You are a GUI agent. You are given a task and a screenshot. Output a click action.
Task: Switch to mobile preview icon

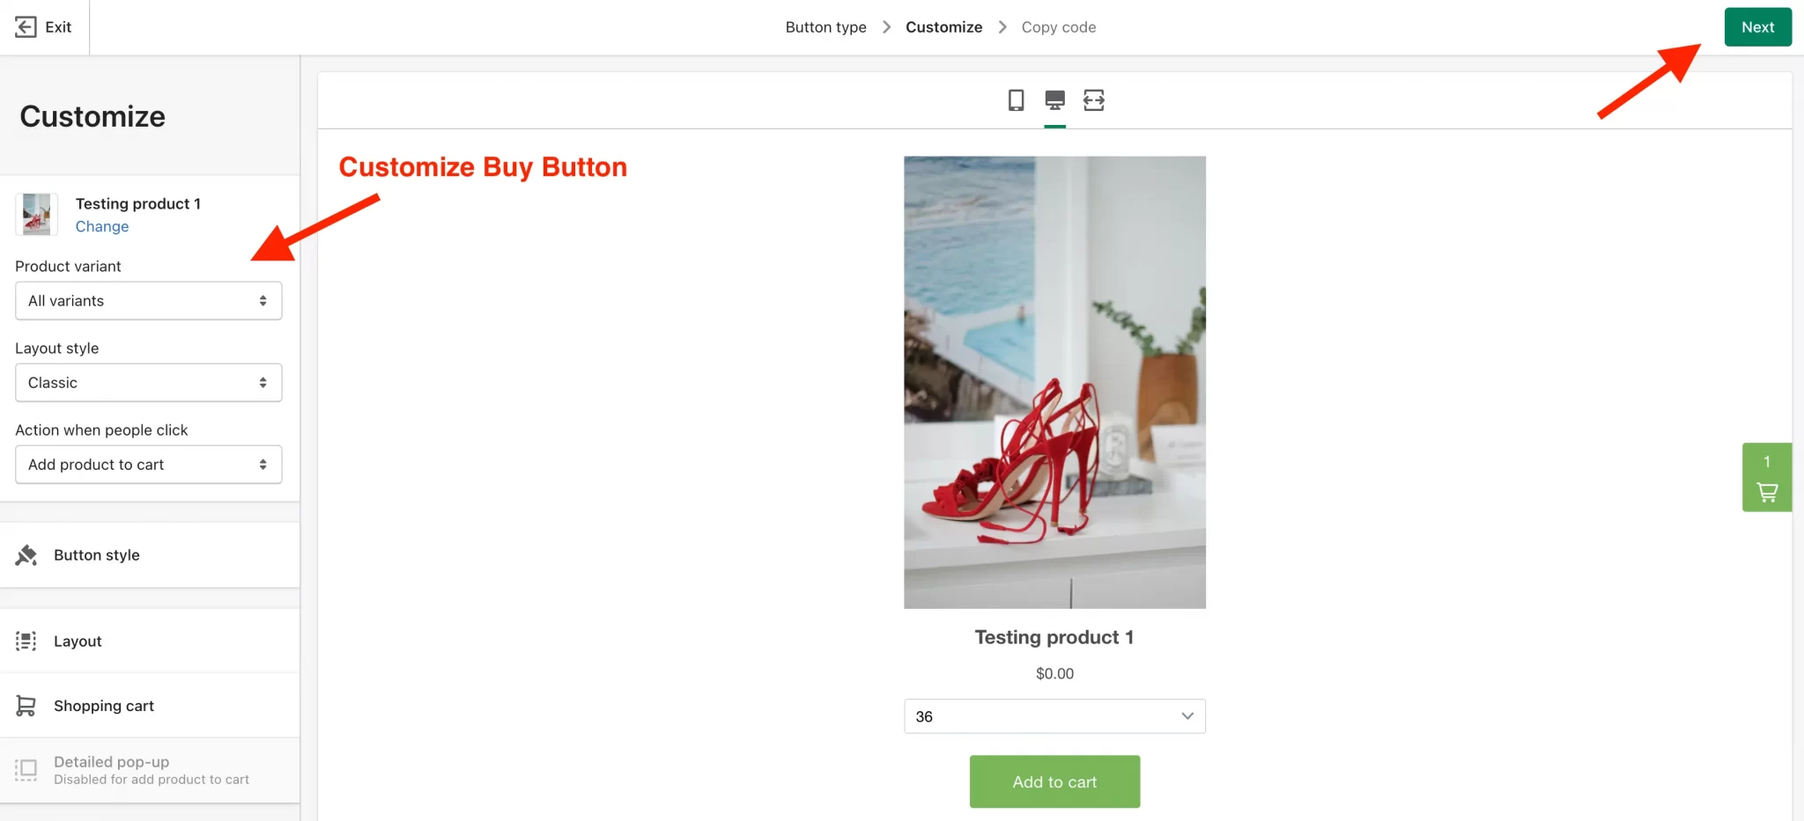[x=1016, y=100]
